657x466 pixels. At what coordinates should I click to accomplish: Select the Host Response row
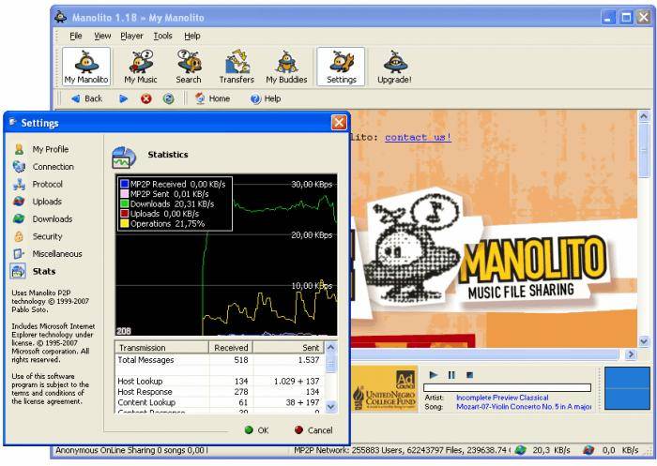(219, 392)
